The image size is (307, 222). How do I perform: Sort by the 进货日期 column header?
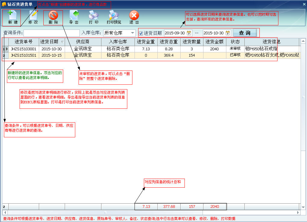tap(52, 42)
